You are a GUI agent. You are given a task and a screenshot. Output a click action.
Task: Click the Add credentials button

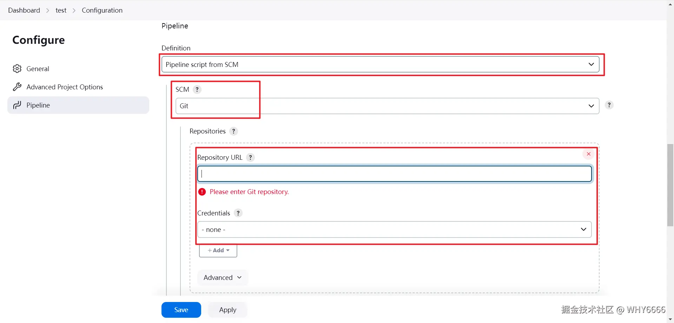pyautogui.click(x=218, y=250)
